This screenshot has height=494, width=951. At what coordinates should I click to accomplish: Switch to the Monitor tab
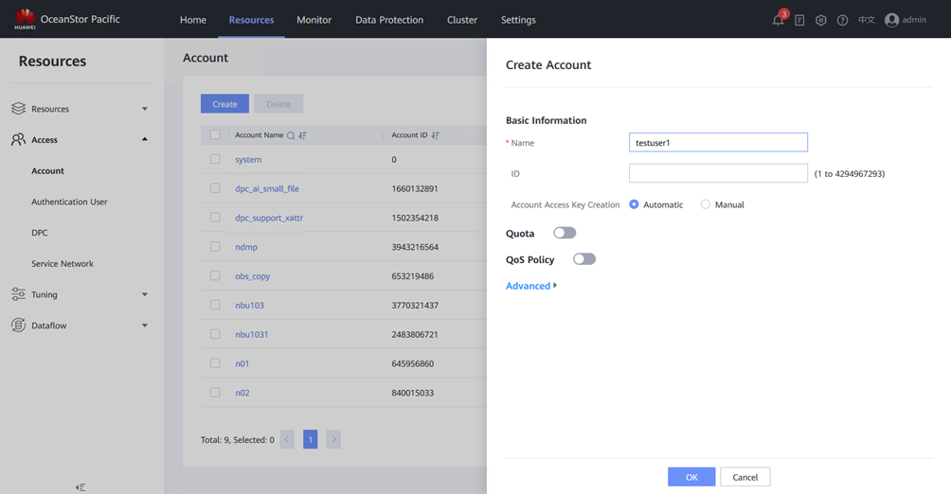(x=314, y=20)
